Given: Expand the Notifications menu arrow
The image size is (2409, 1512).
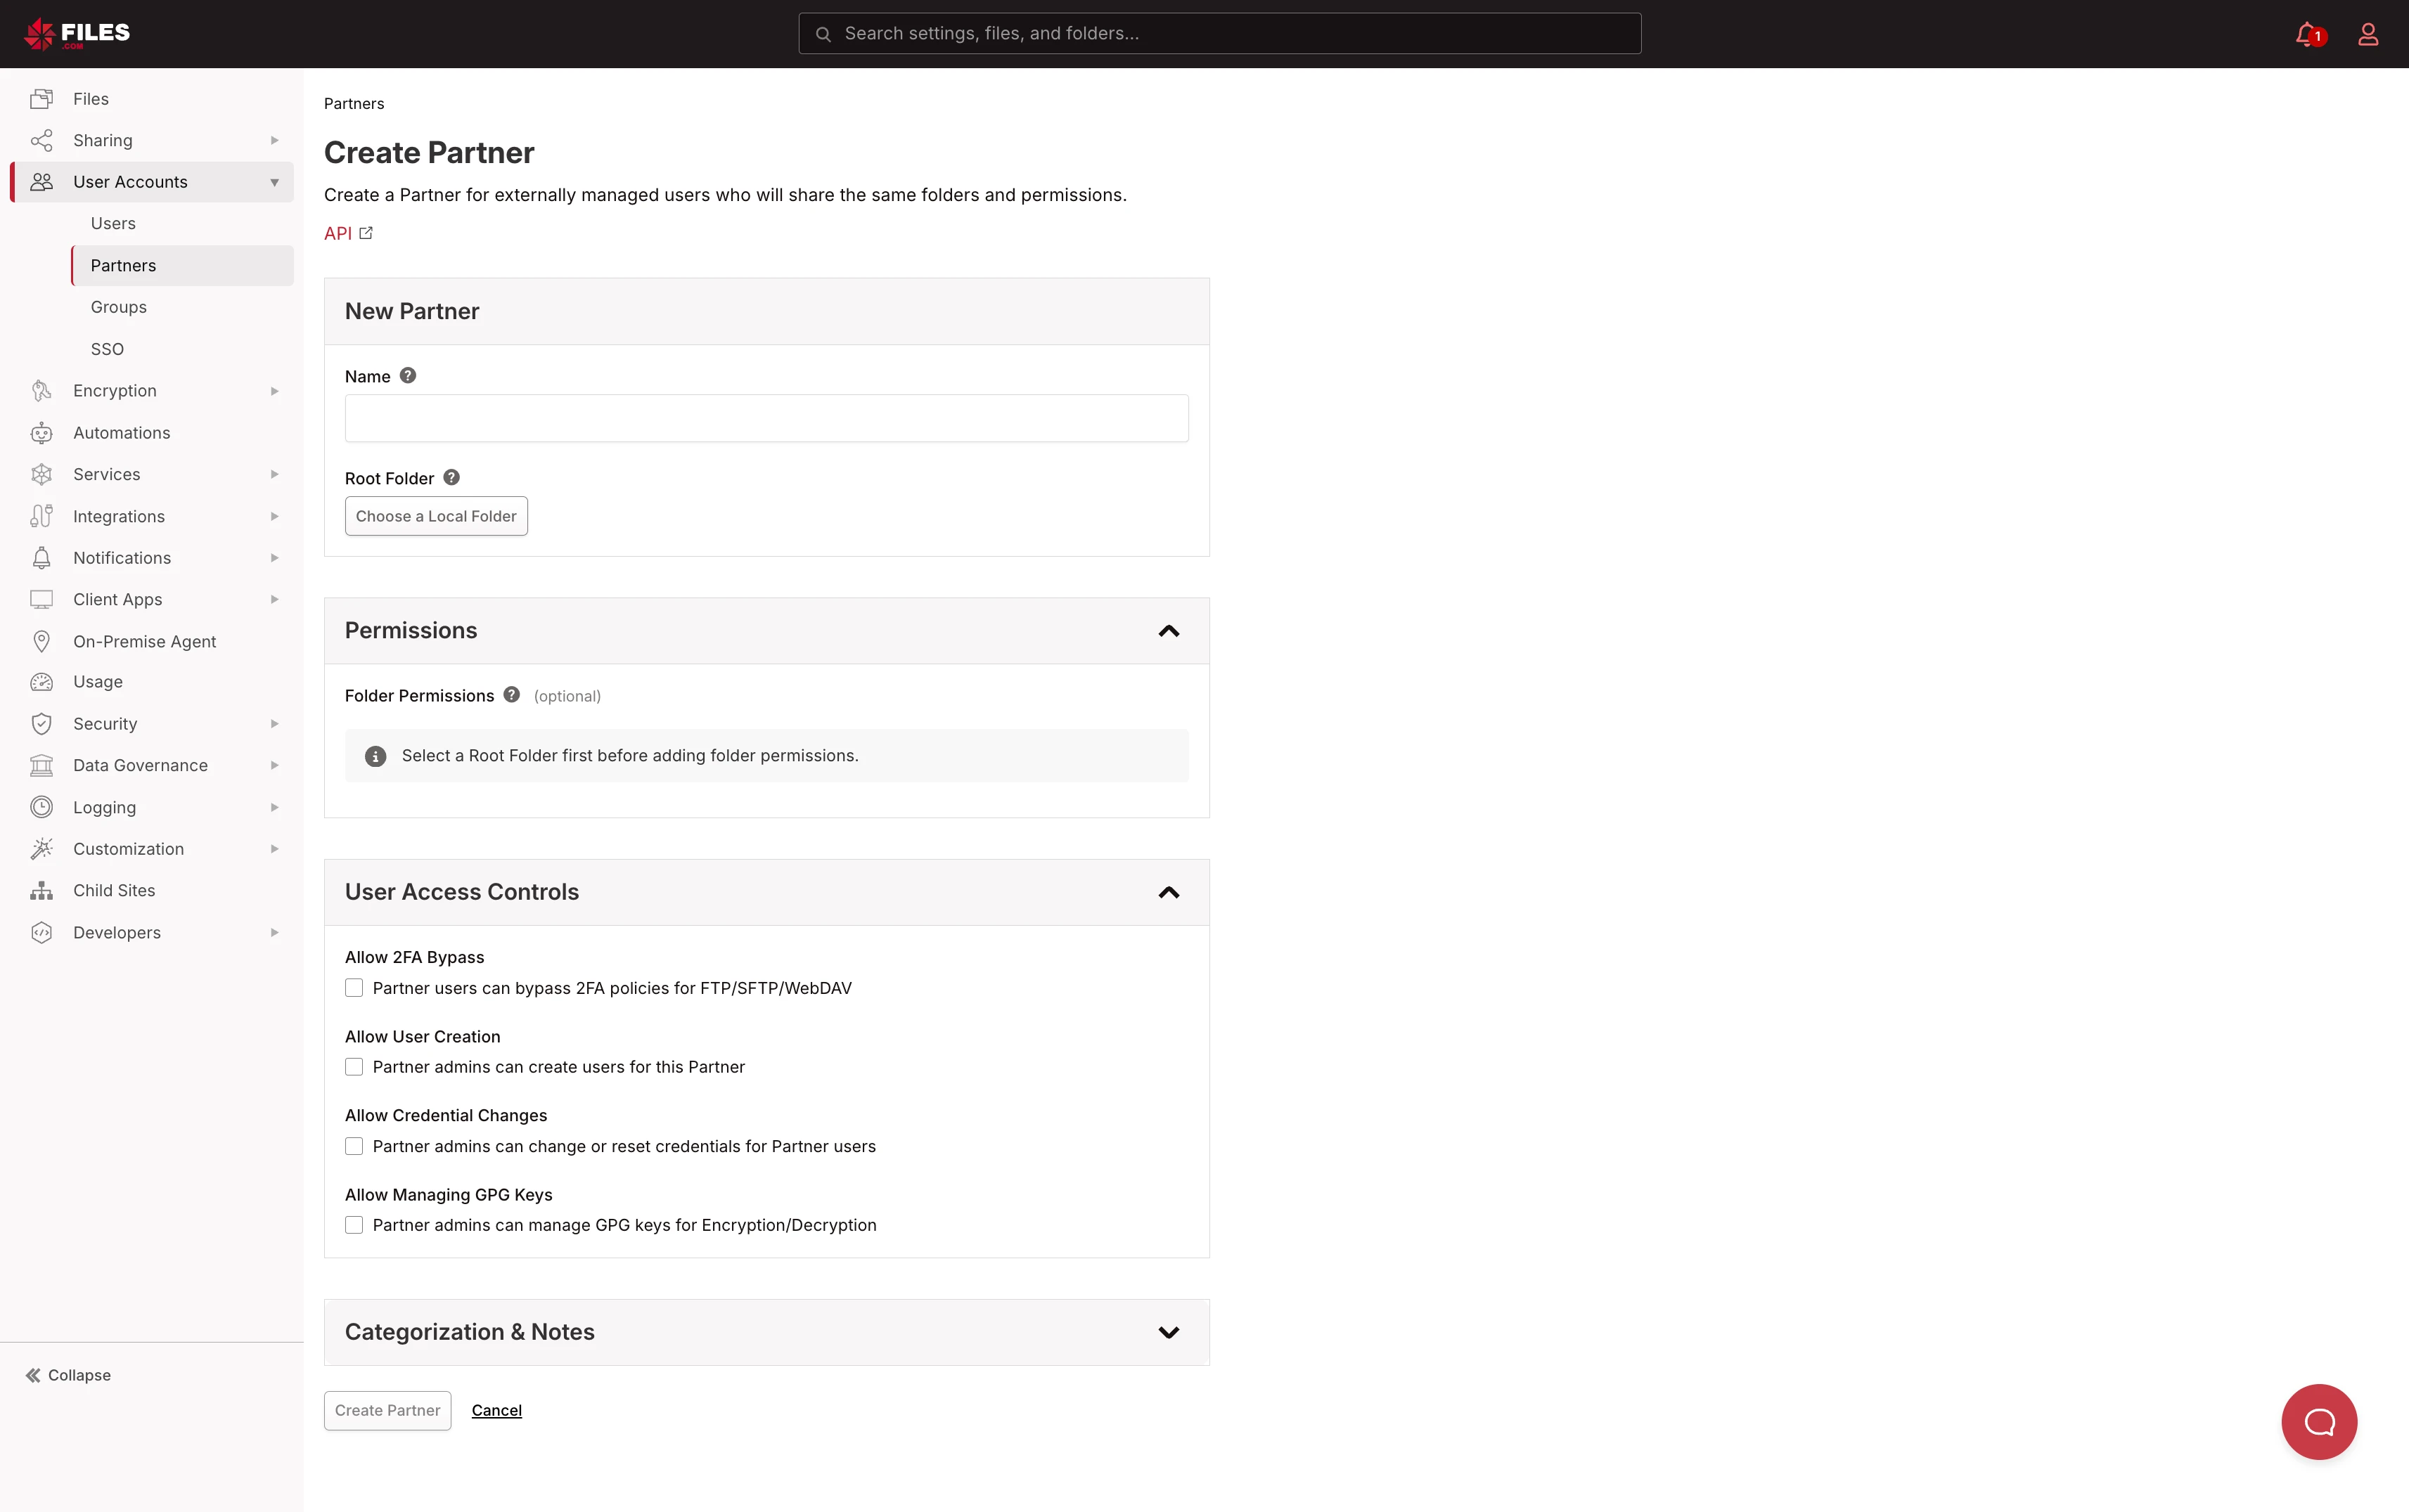Looking at the screenshot, I should coord(274,558).
